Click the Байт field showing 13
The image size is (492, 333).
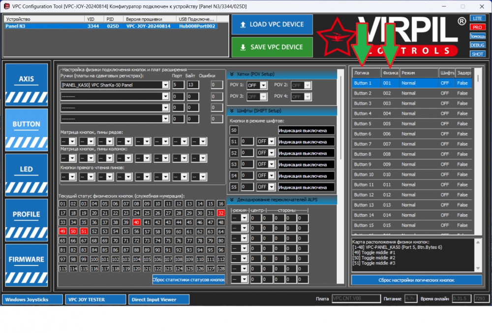pyautogui.click(x=193, y=85)
